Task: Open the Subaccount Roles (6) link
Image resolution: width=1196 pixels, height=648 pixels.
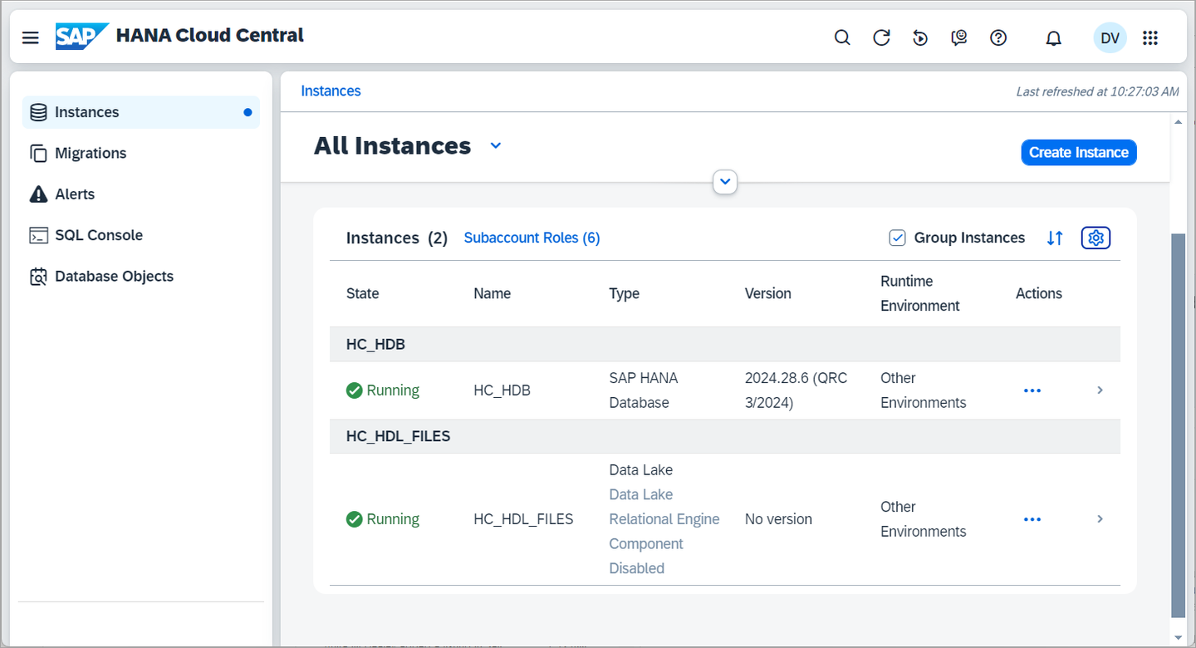Action: point(532,238)
